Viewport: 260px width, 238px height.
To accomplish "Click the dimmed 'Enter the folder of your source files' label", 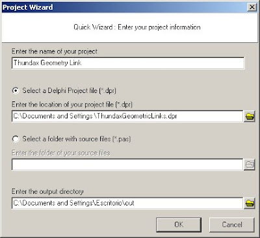I will [x=61, y=153].
